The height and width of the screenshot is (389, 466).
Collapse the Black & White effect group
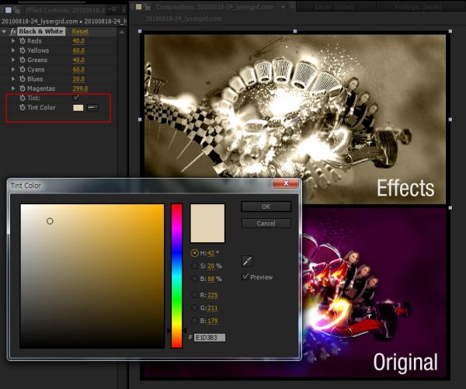click(x=4, y=32)
